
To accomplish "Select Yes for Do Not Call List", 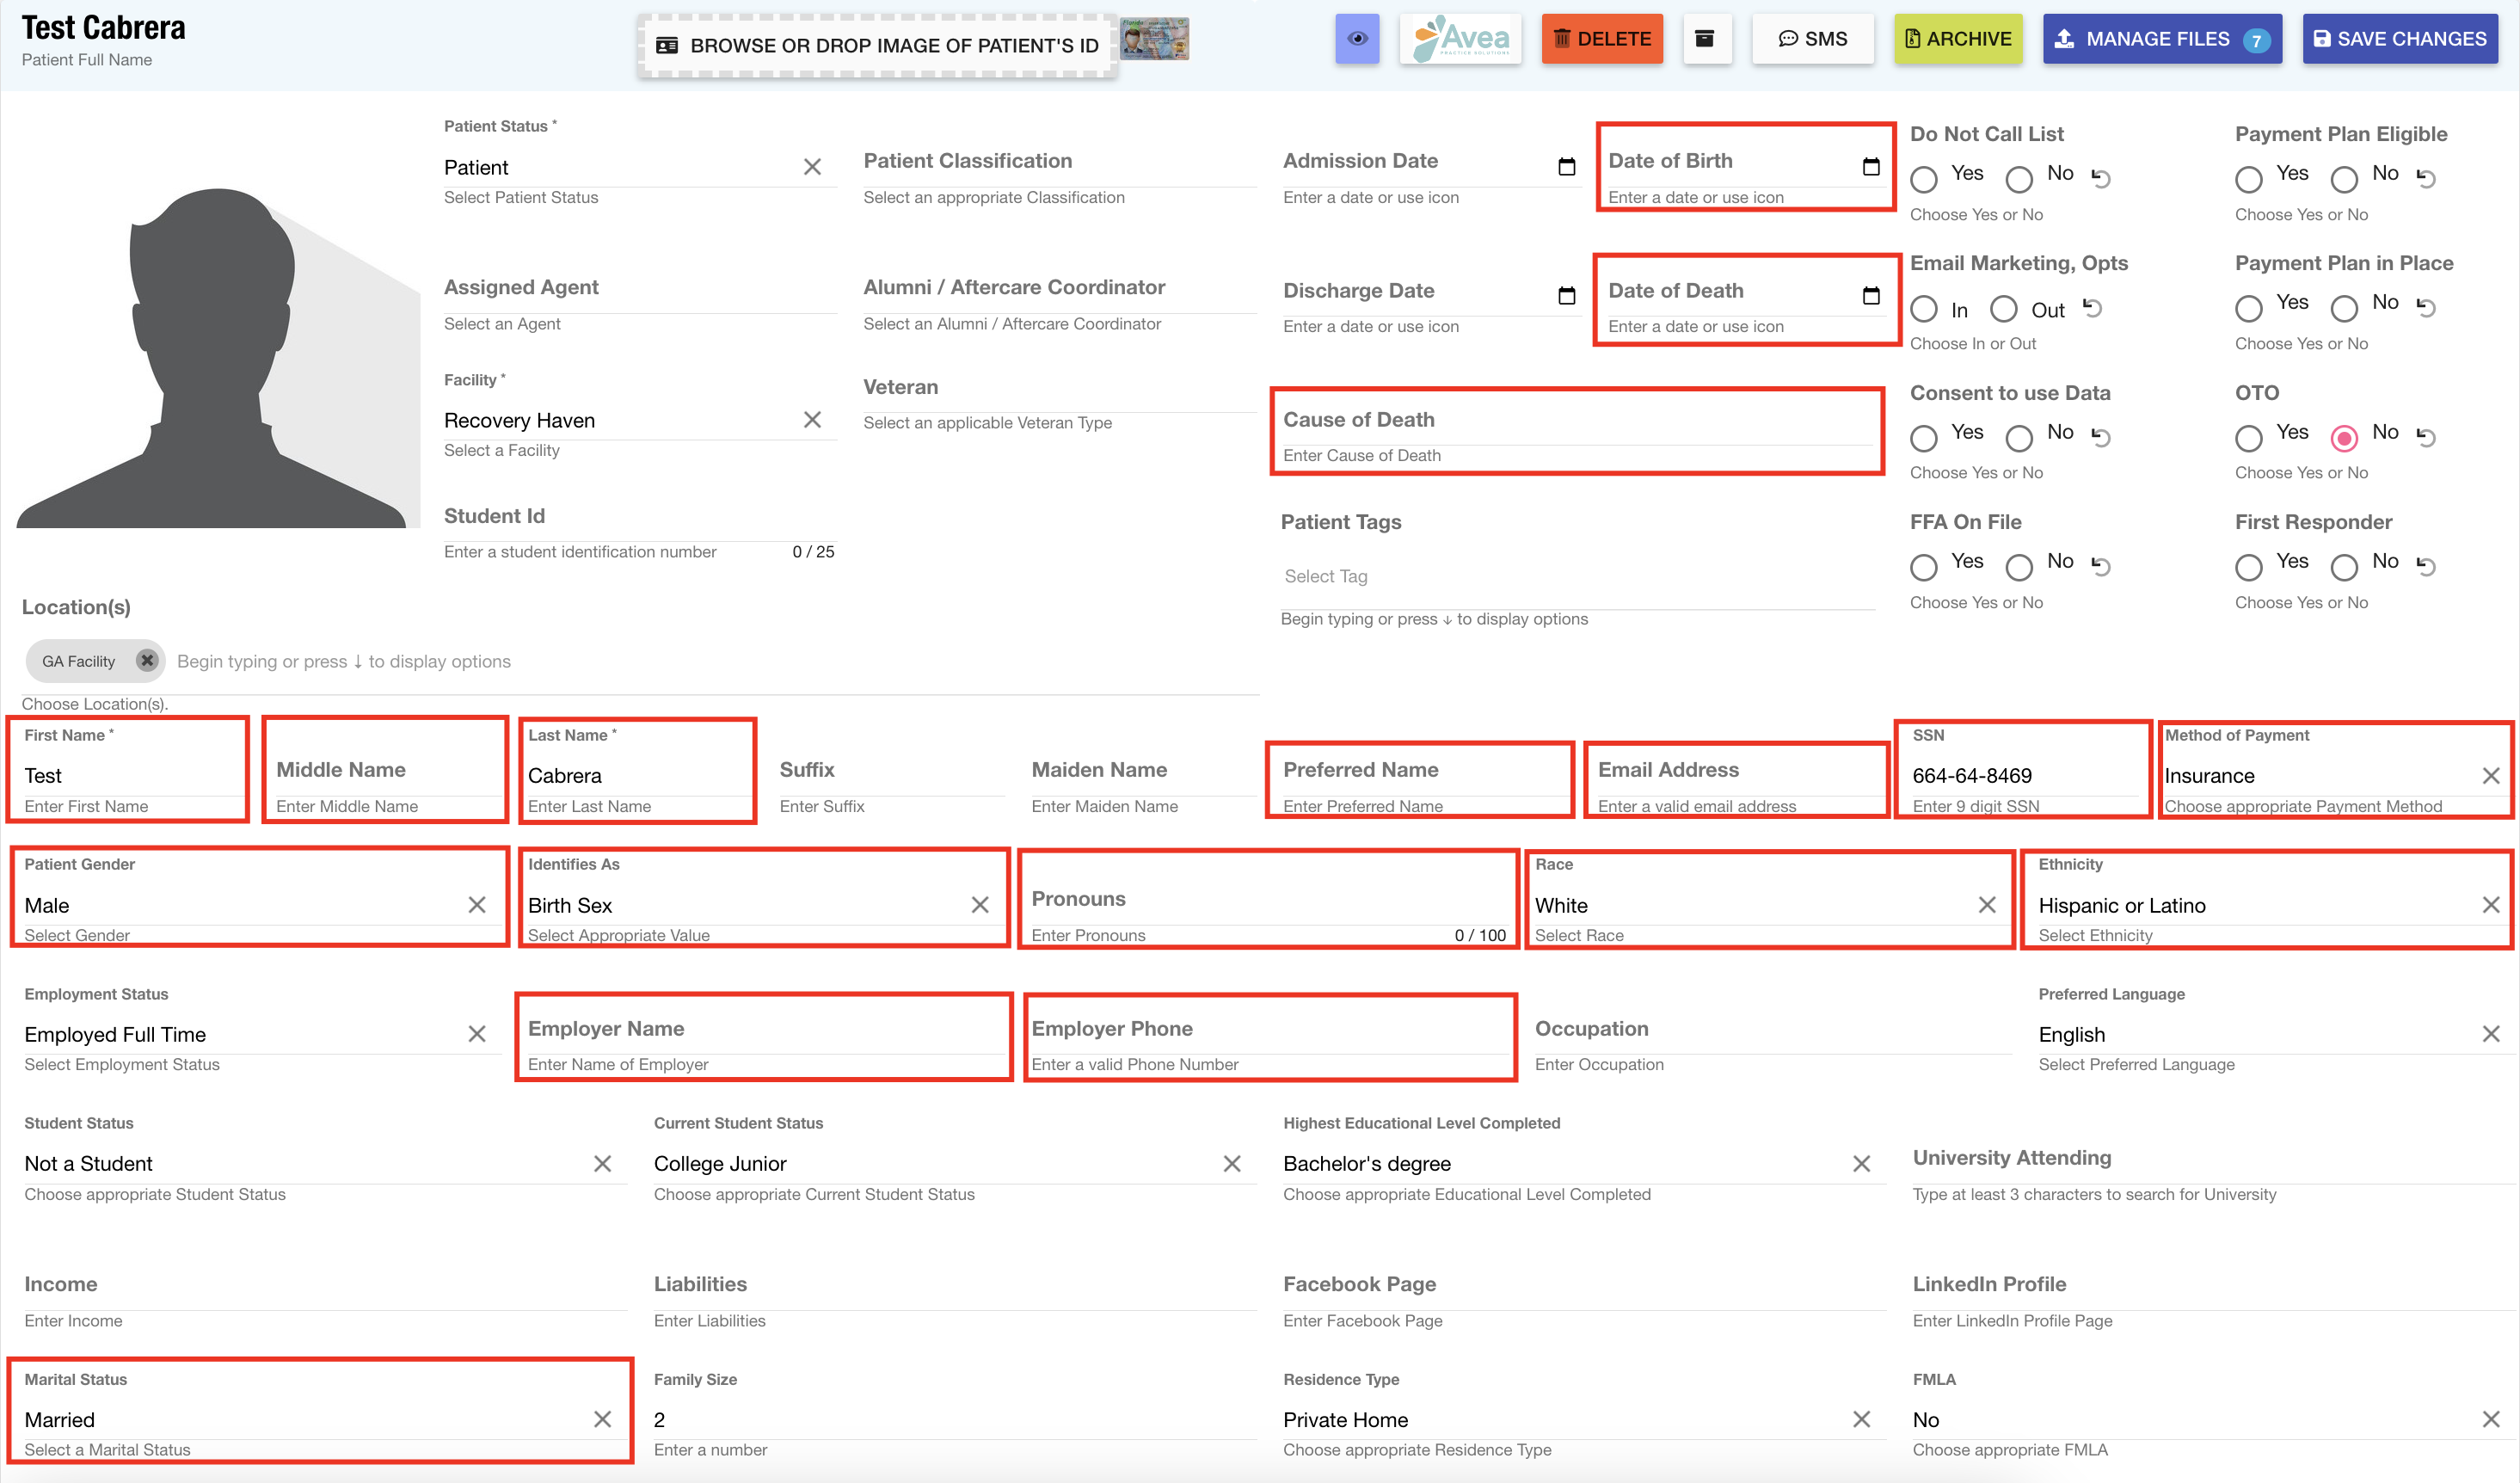I will pos(1924,179).
